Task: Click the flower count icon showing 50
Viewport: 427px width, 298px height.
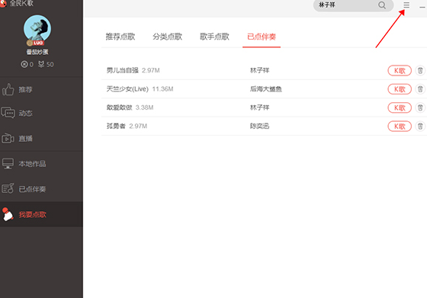Action: coord(41,64)
